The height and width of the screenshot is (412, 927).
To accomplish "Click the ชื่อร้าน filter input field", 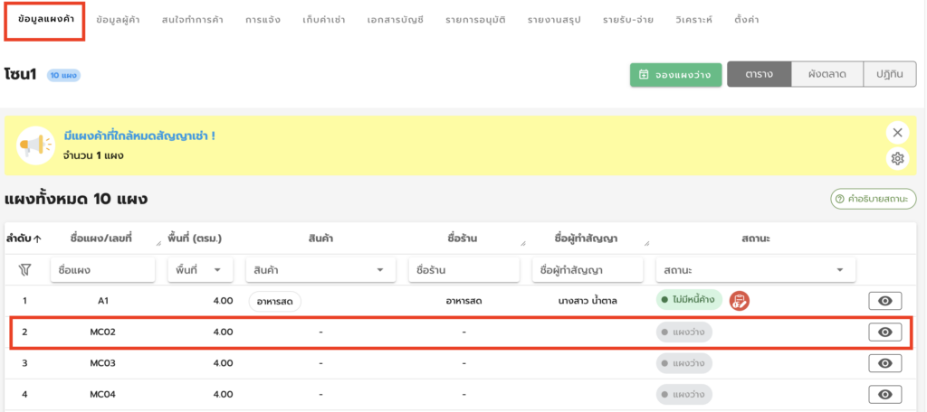I will click(x=464, y=270).
